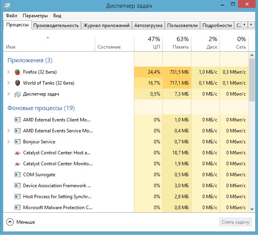Viewport: 258px width, 235px height.
Task: Click the World of Tanks icon
Action: [17, 83]
